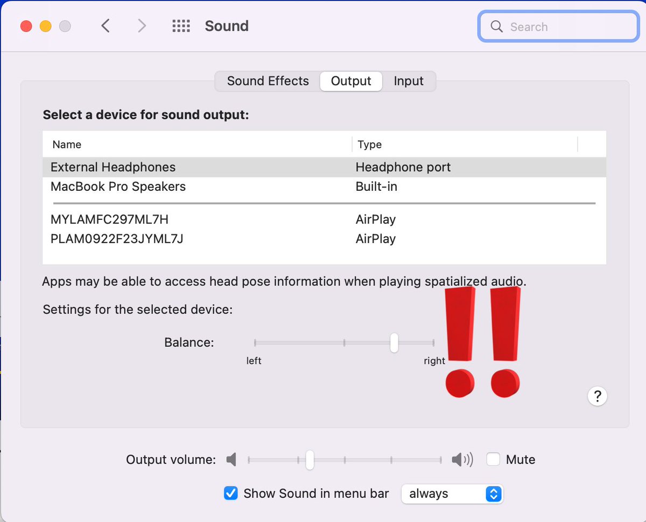Select External Headphones output device
The image size is (646, 522).
[x=324, y=167]
